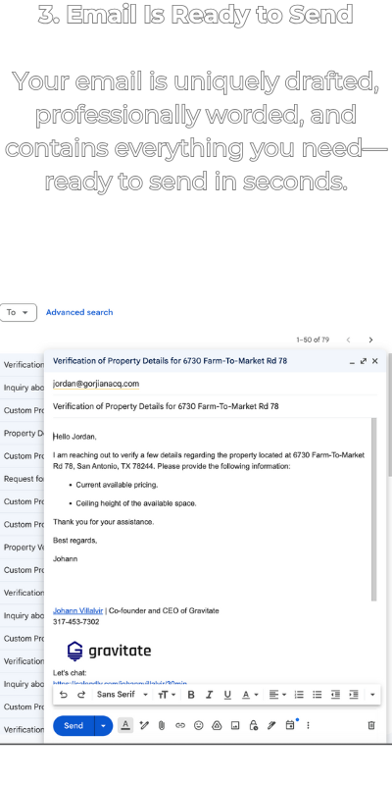Open the text alignment dropdown

277,695
